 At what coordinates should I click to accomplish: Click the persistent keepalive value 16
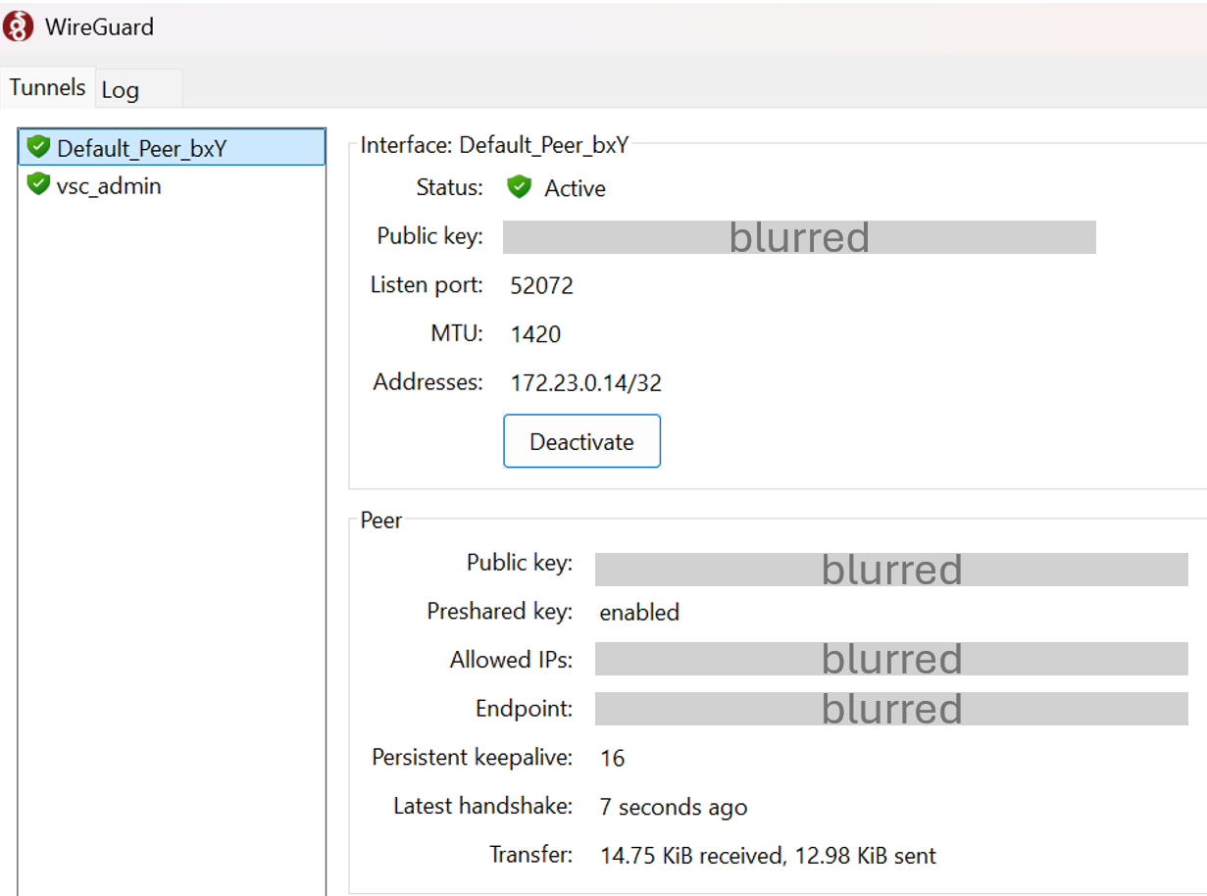pyautogui.click(x=612, y=758)
